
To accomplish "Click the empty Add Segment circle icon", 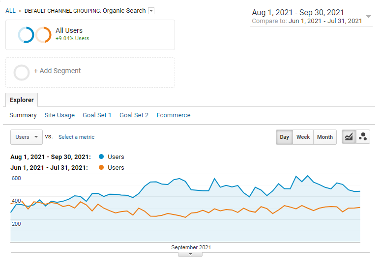I will [22, 73].
